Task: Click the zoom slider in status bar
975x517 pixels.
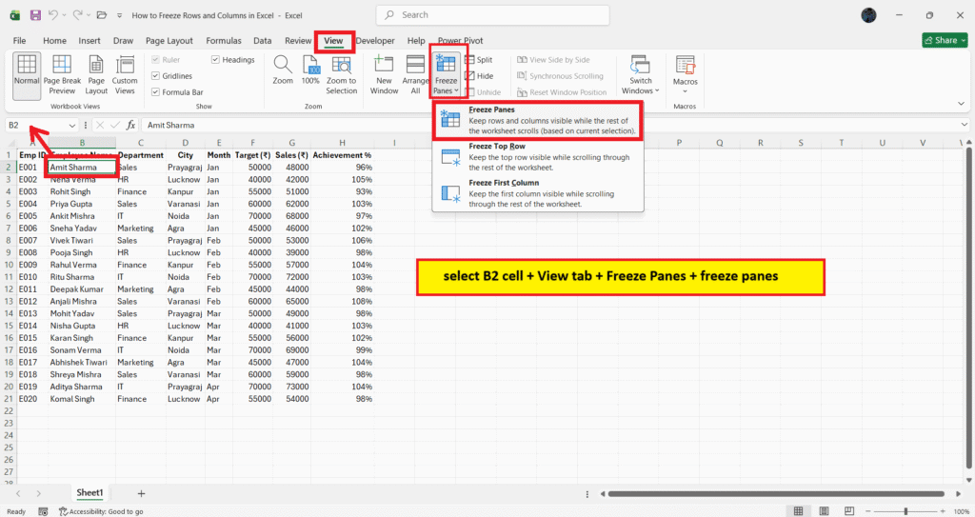Action: point(905,511)
